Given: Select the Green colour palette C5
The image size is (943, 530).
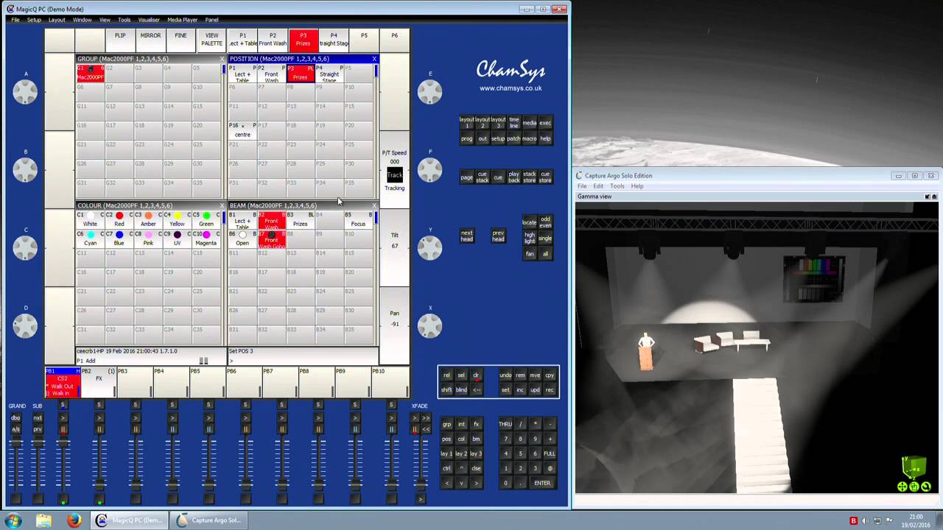Looking at the screenshot, I should [206, 219].
